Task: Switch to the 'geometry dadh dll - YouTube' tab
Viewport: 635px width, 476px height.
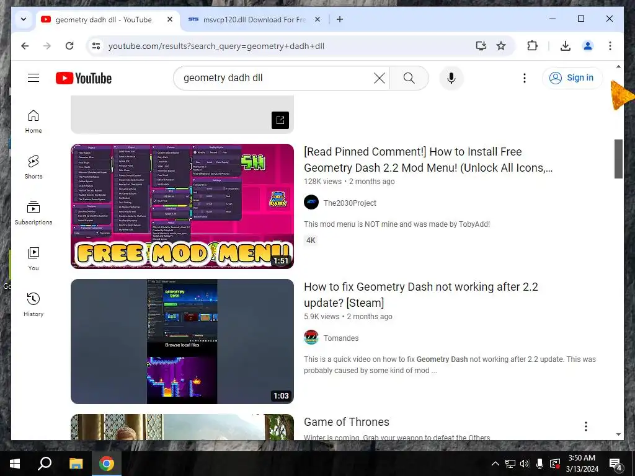Action: [x=108, y=19]
